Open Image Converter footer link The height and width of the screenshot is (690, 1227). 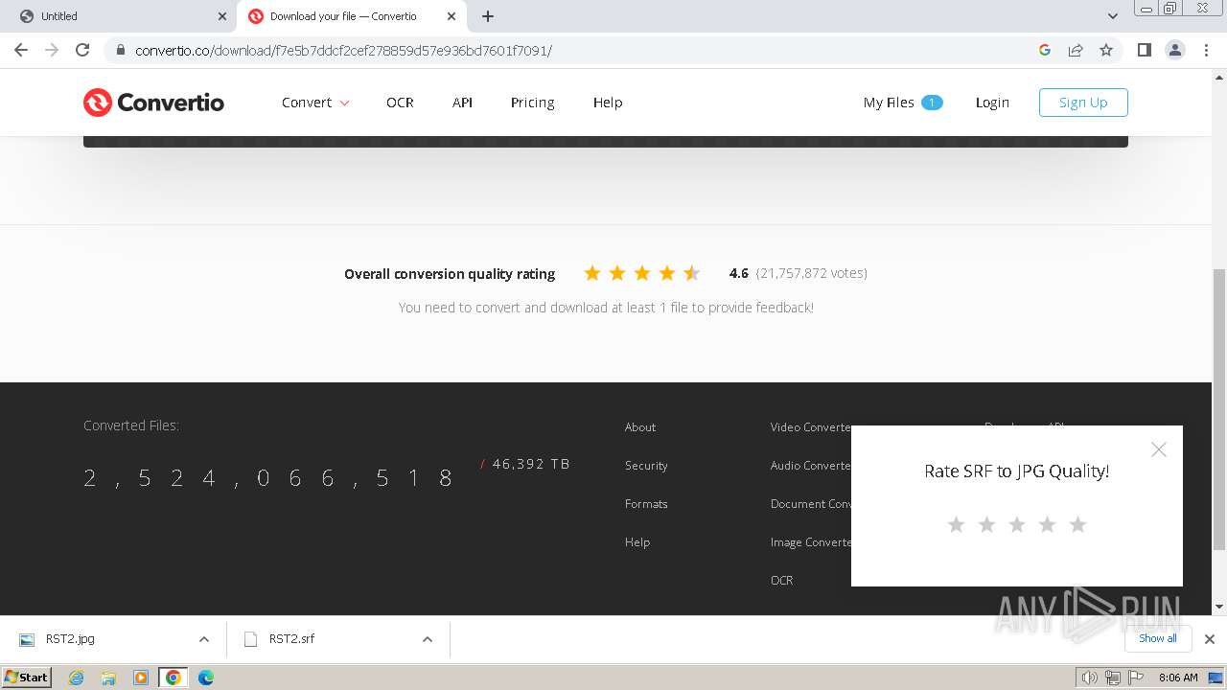coord(811,542)
